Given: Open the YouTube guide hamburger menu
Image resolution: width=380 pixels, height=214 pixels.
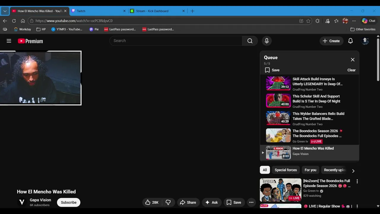Looking at the screenshot, I should coord(9,41).
